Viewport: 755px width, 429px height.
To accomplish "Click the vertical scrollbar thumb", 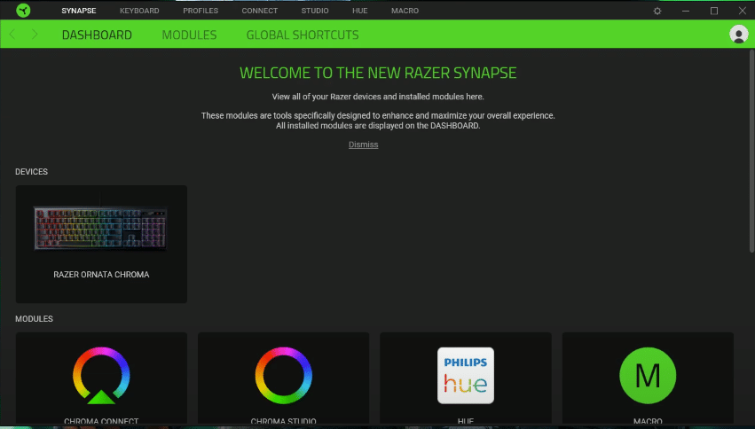I will point(751,150).
